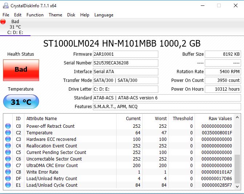Viewport: 244px width, 194px height.
Task: Click the blue orb beside Uncorrectable Sector Count
Action: [x=8, y=159]
